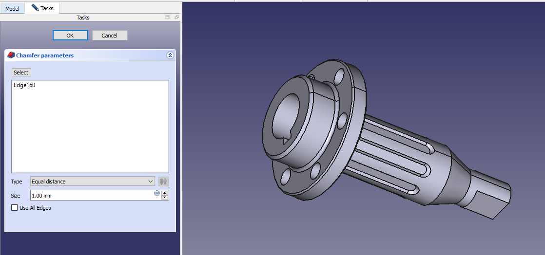This screenshot has width=545, height=255.
Task: Click the flip direction arrows icon
Action: tap(163, 182)
